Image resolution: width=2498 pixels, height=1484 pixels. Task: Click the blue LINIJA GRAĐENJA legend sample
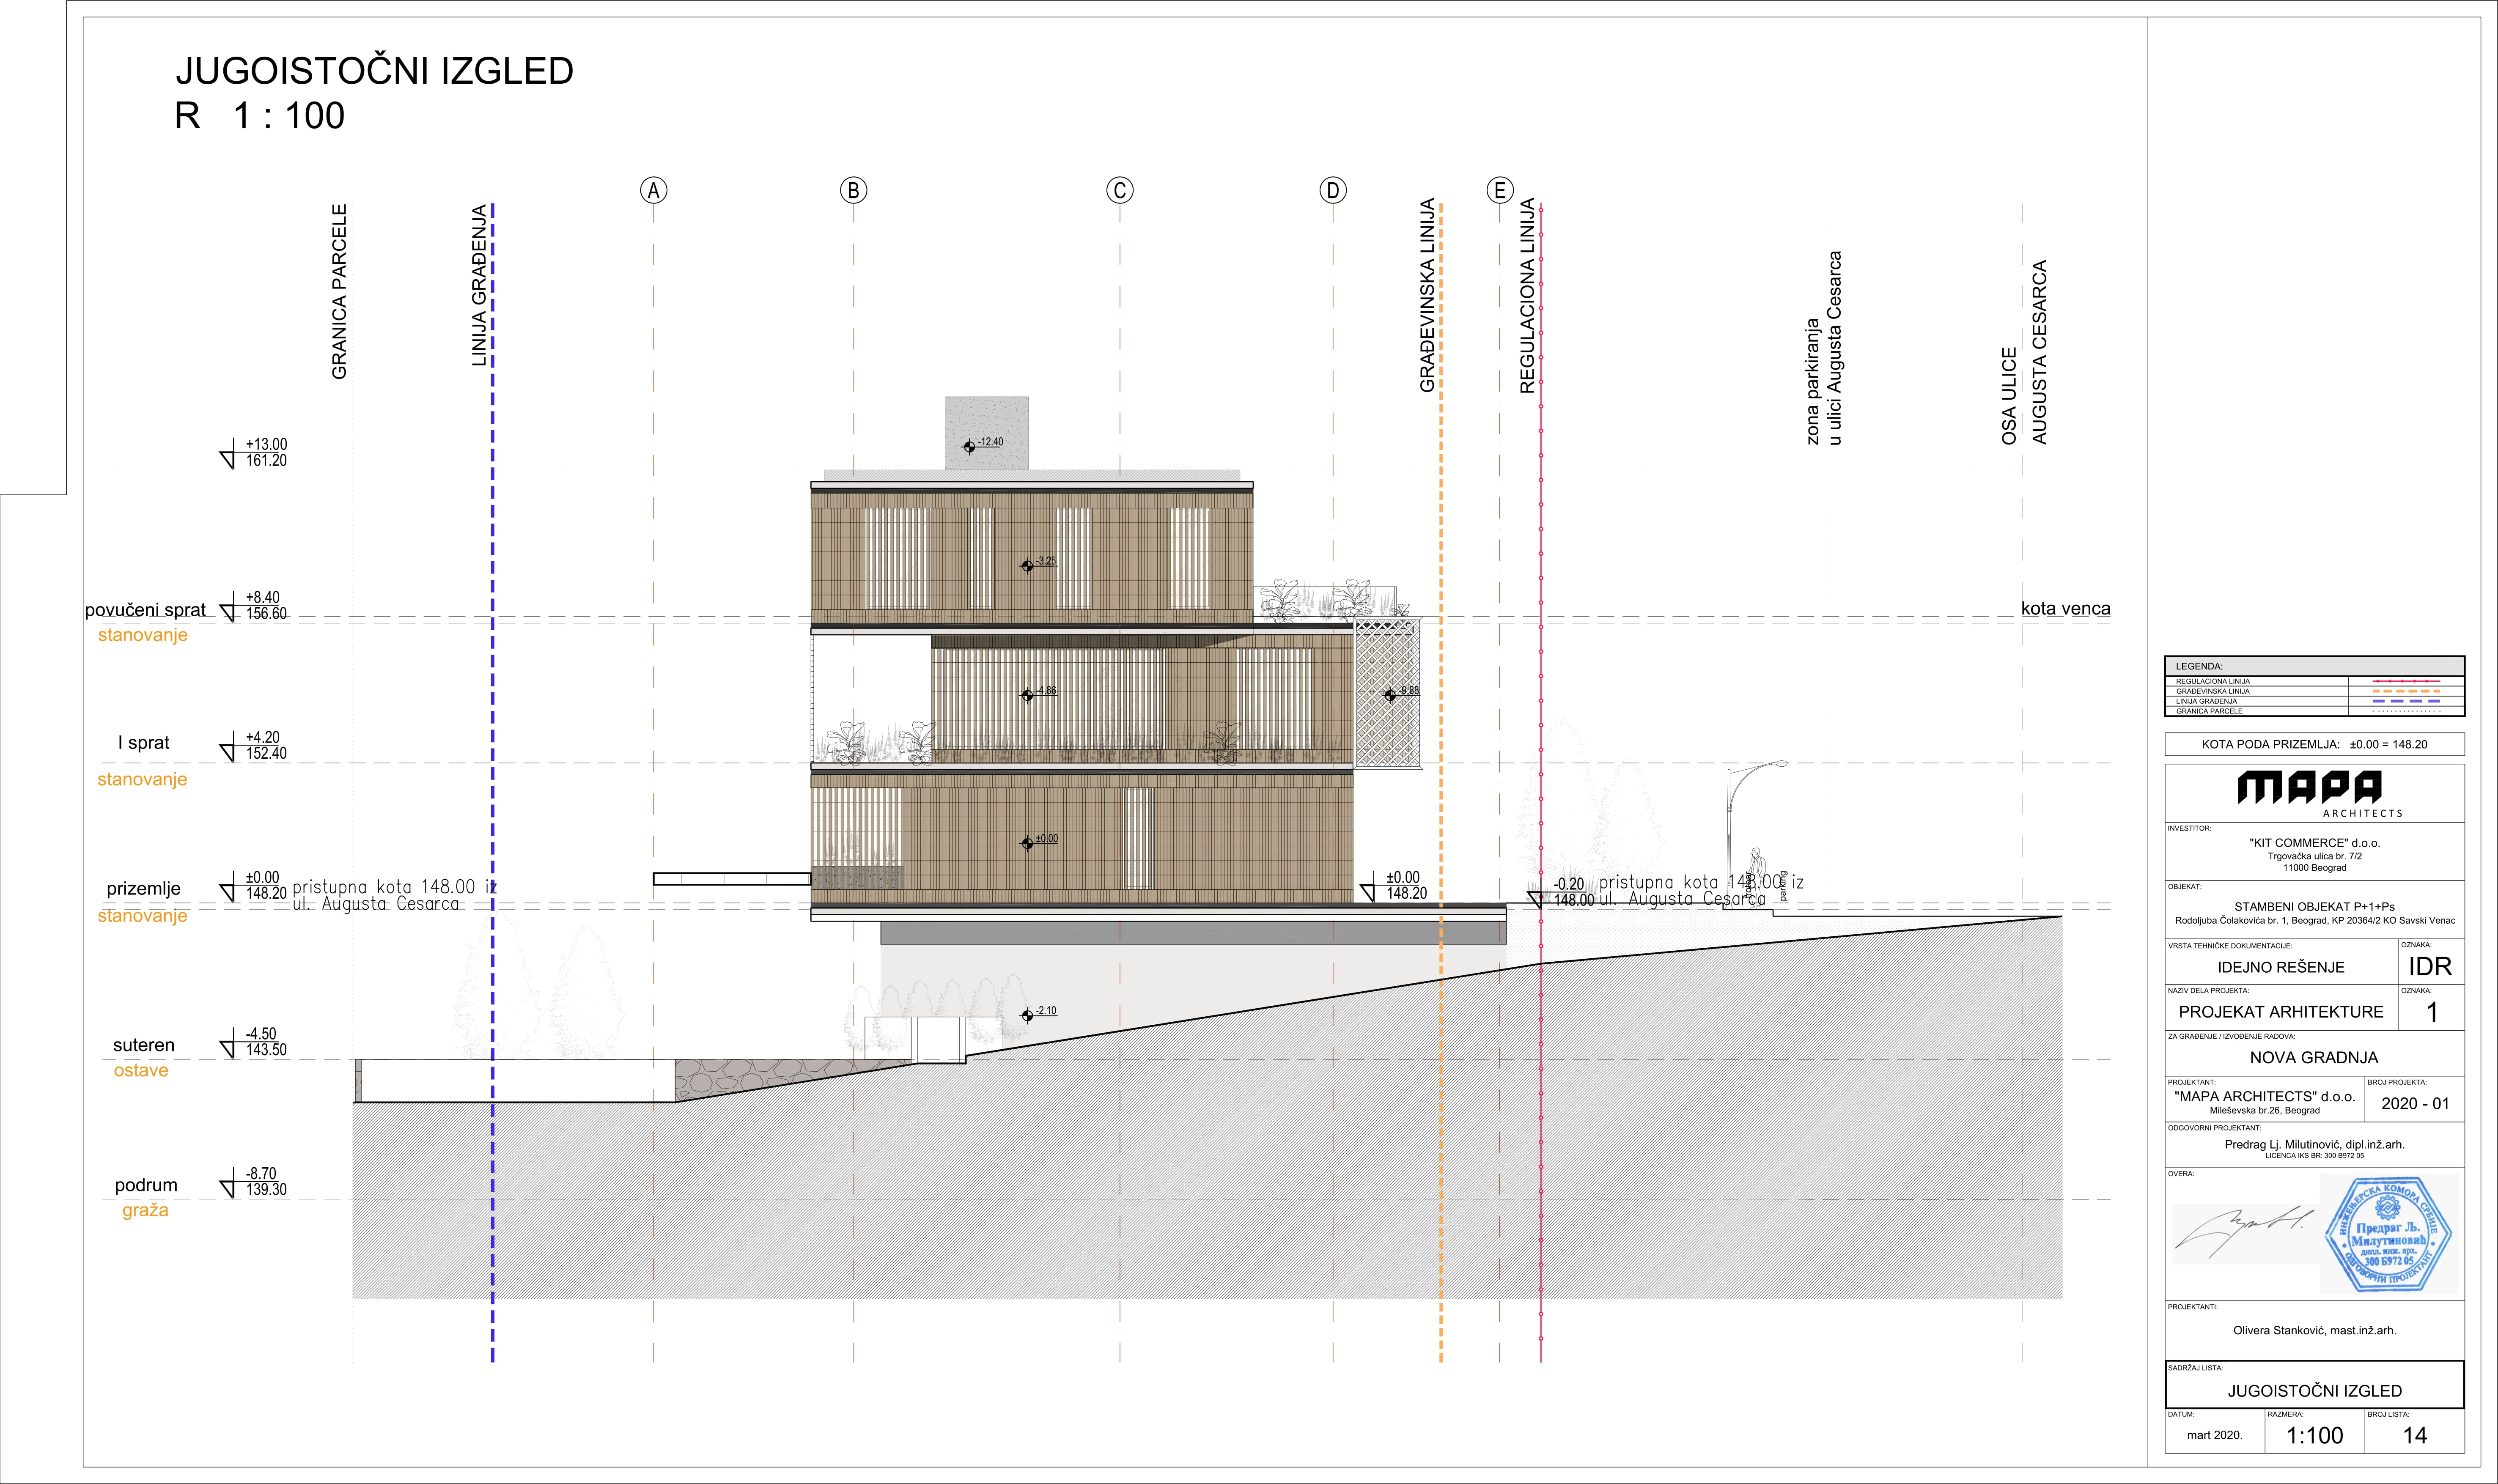pyautogui.click(x=2406, y=701)
